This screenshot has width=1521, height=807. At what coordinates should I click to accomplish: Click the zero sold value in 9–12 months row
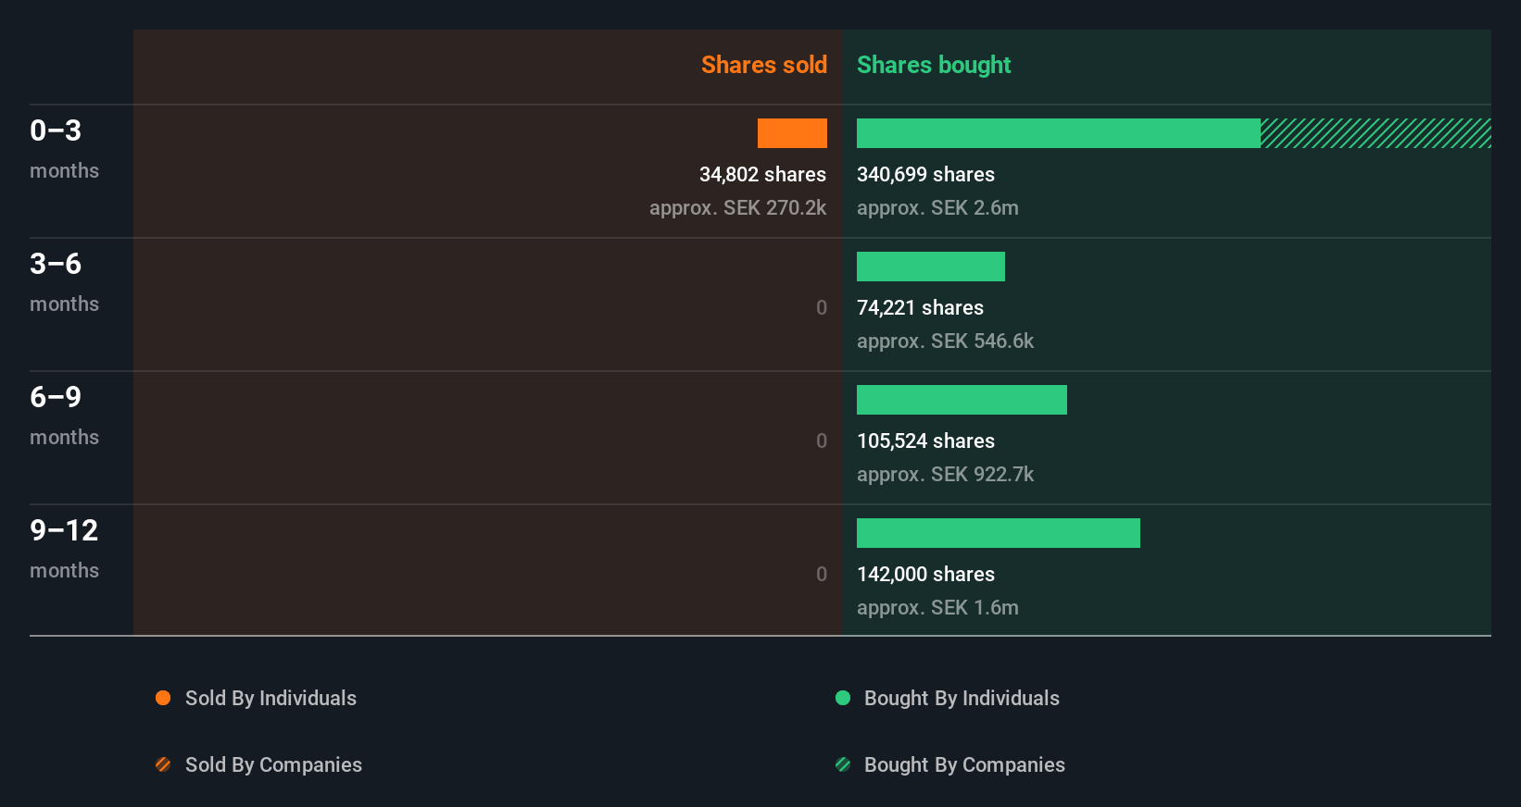[822, 574]
